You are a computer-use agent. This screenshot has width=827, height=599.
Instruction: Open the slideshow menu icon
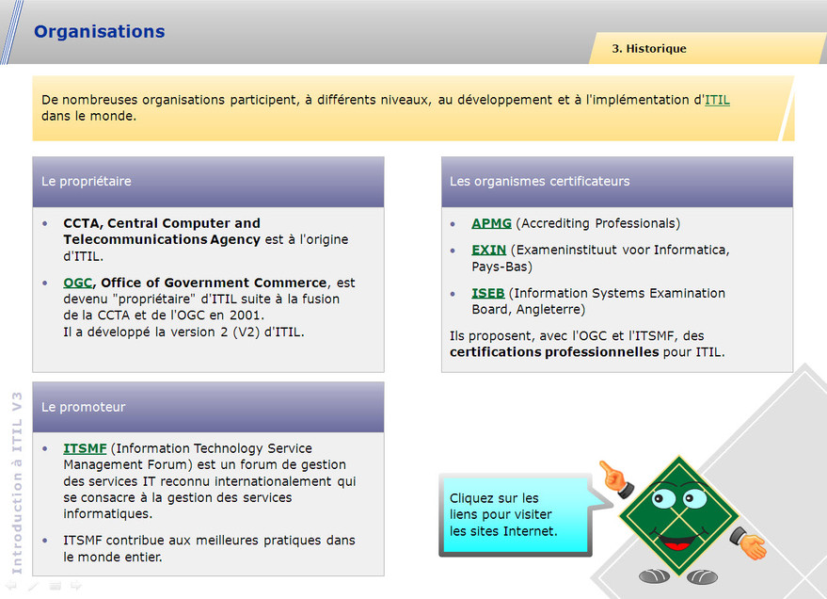(x=56, y=586)
